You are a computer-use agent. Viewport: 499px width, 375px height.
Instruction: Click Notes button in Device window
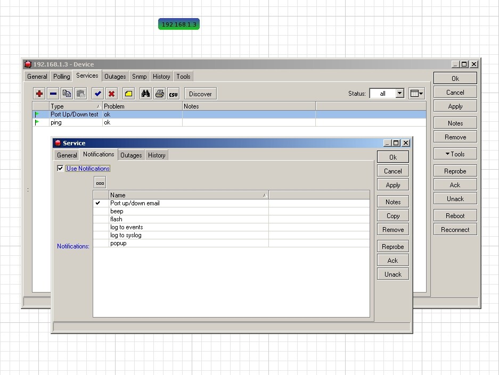point(455,123)
